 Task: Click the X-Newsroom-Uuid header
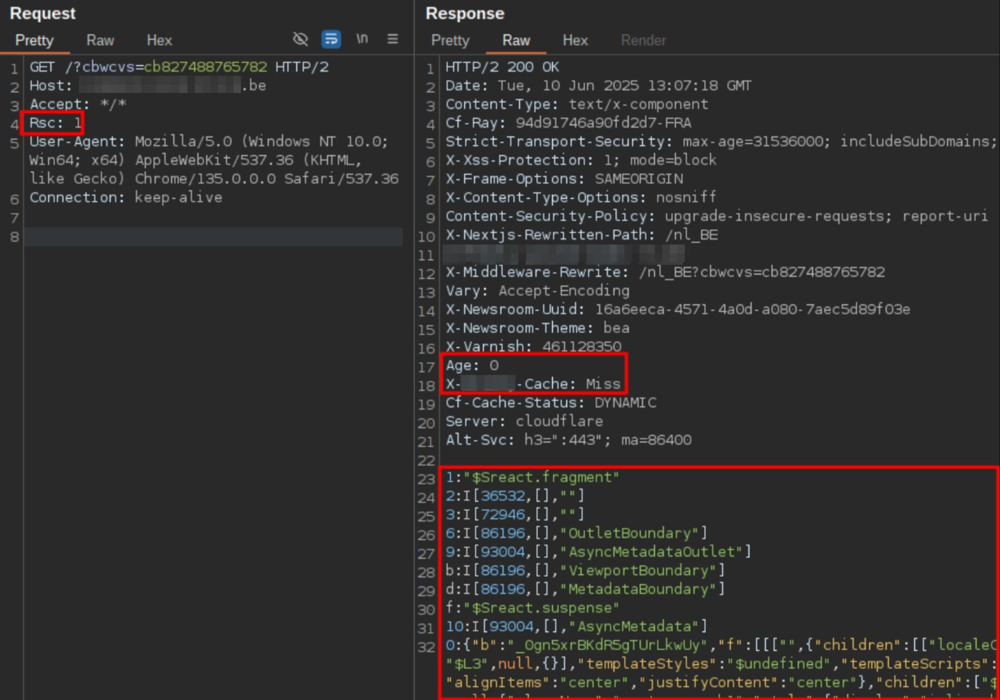click(677, 309)
